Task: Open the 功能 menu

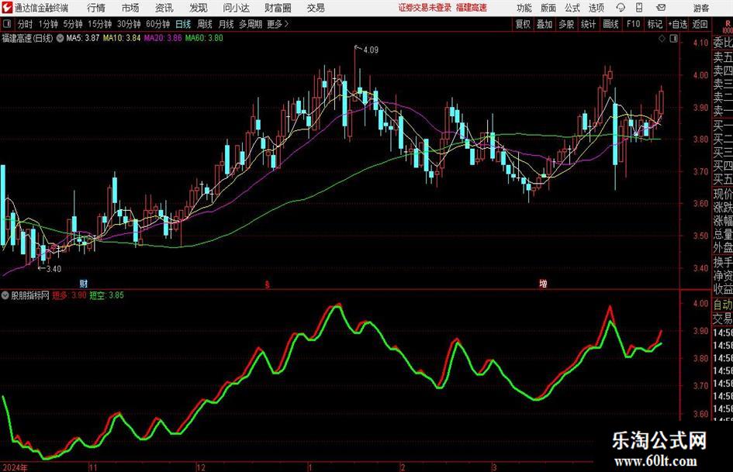Action: pyautogui.click(x=524, y=8)
